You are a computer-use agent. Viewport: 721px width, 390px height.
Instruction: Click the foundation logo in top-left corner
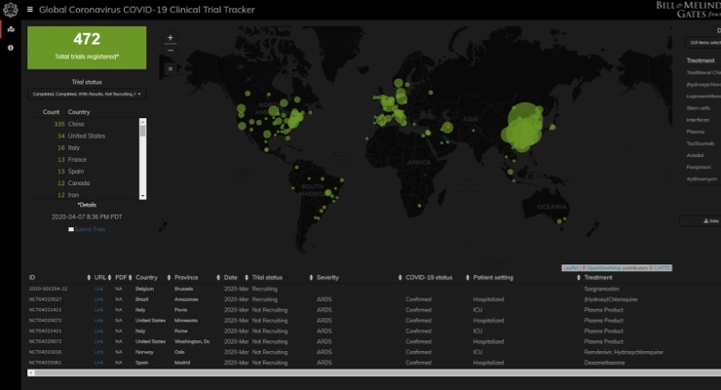pos(10,10)
